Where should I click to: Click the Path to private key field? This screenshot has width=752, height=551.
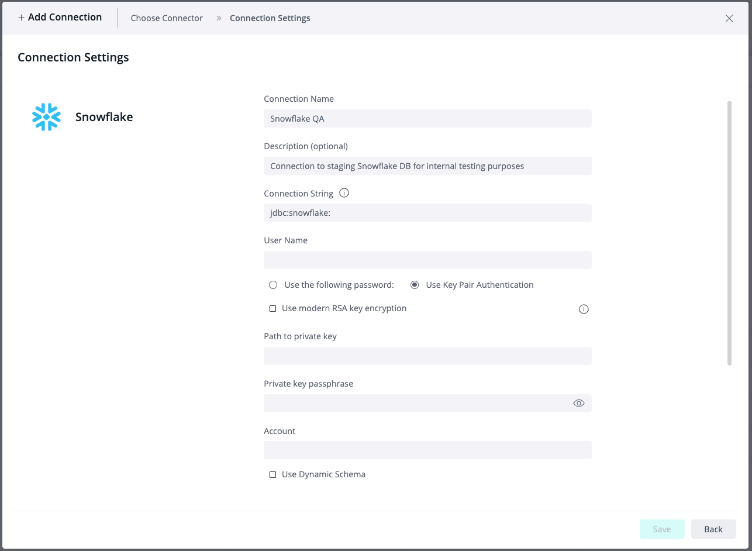point(427,356)
